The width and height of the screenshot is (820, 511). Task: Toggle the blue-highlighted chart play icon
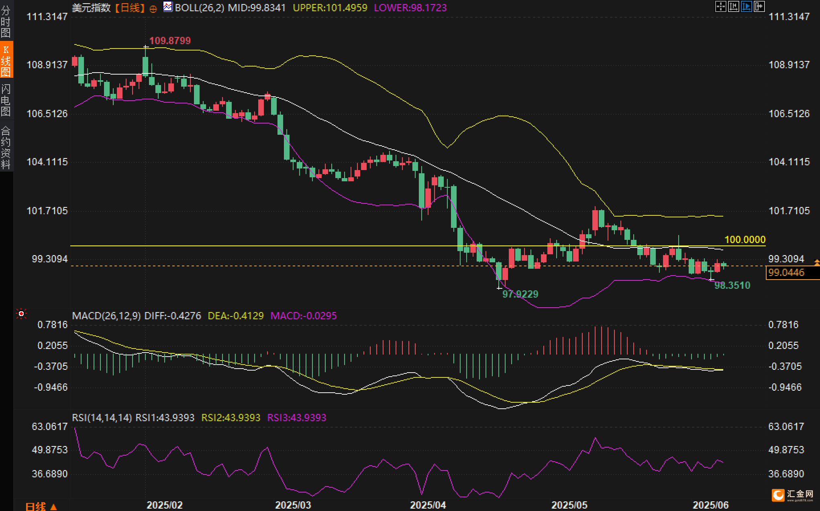[746, 6]
